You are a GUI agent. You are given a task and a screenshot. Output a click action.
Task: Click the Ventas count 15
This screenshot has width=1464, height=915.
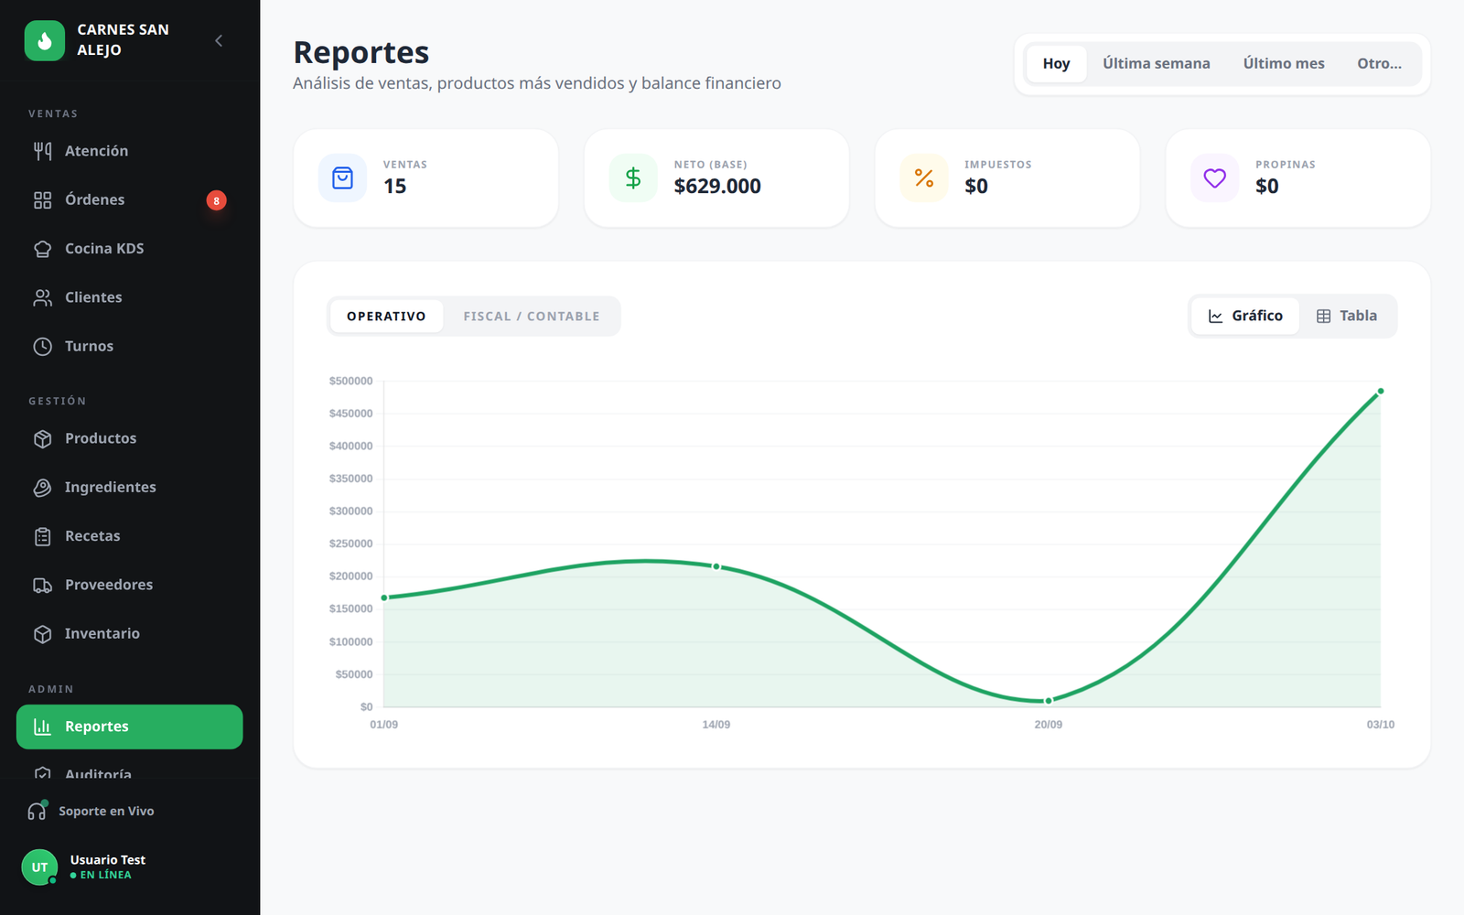coord(394,187)
